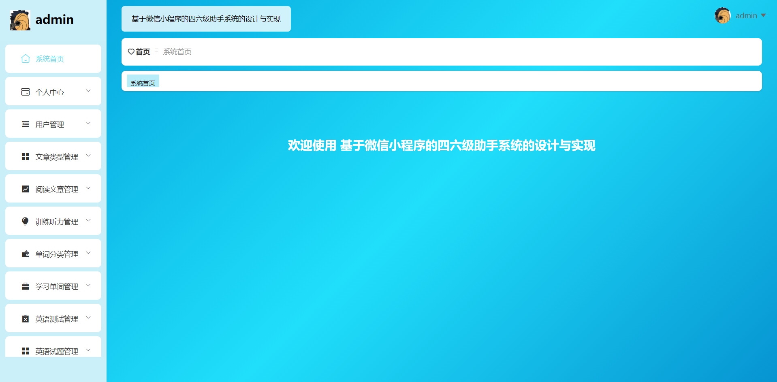Open the 个人中心 menu item

coord(53,91)
